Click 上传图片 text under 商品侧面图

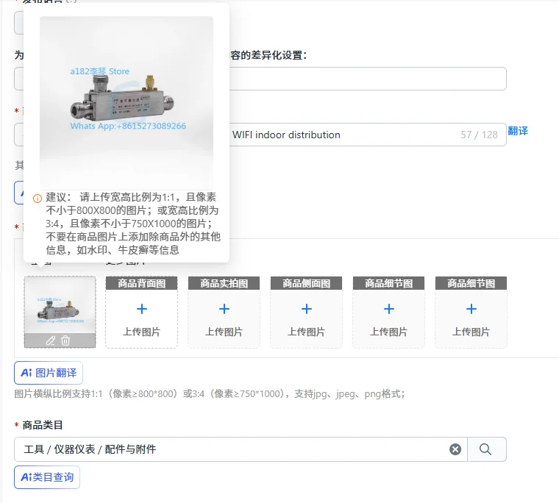point(307,332)
